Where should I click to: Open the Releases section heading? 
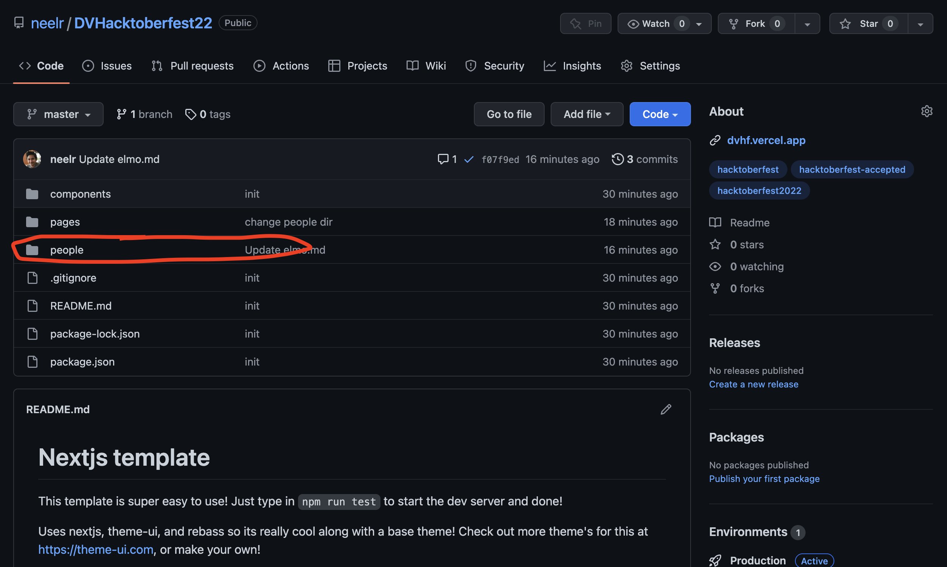(x=734, y=343)
